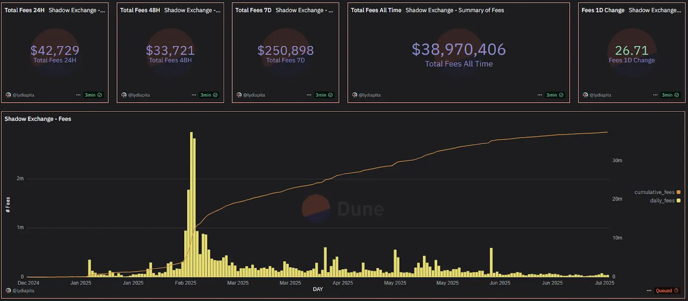688x301 pixels.
Task: Open @lydiapita profile link below the fees chart
Action: pyautogui.click(x=23, y=291)
